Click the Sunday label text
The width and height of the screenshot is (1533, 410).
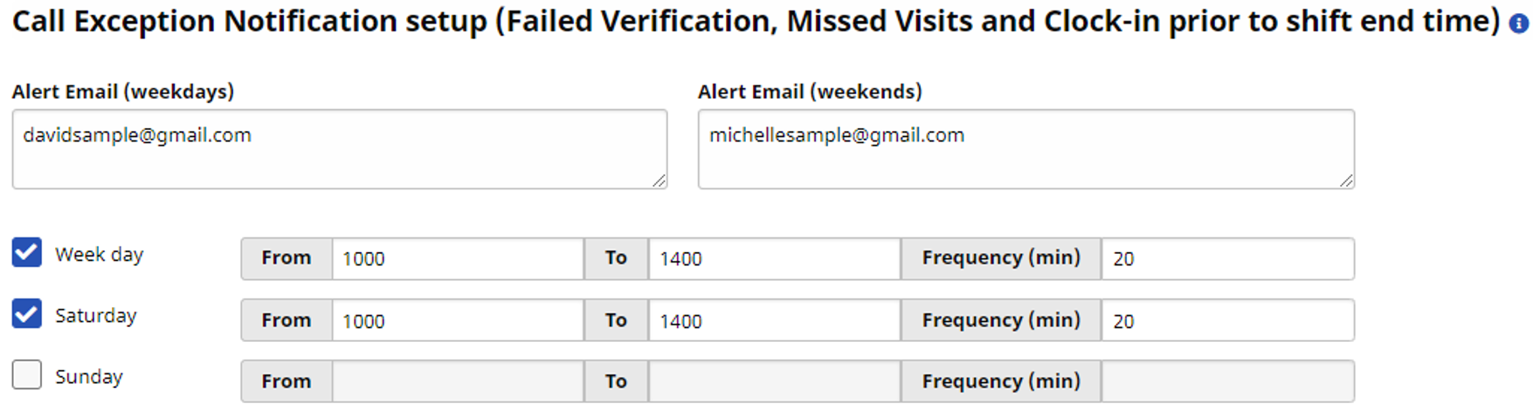[88, 377]
